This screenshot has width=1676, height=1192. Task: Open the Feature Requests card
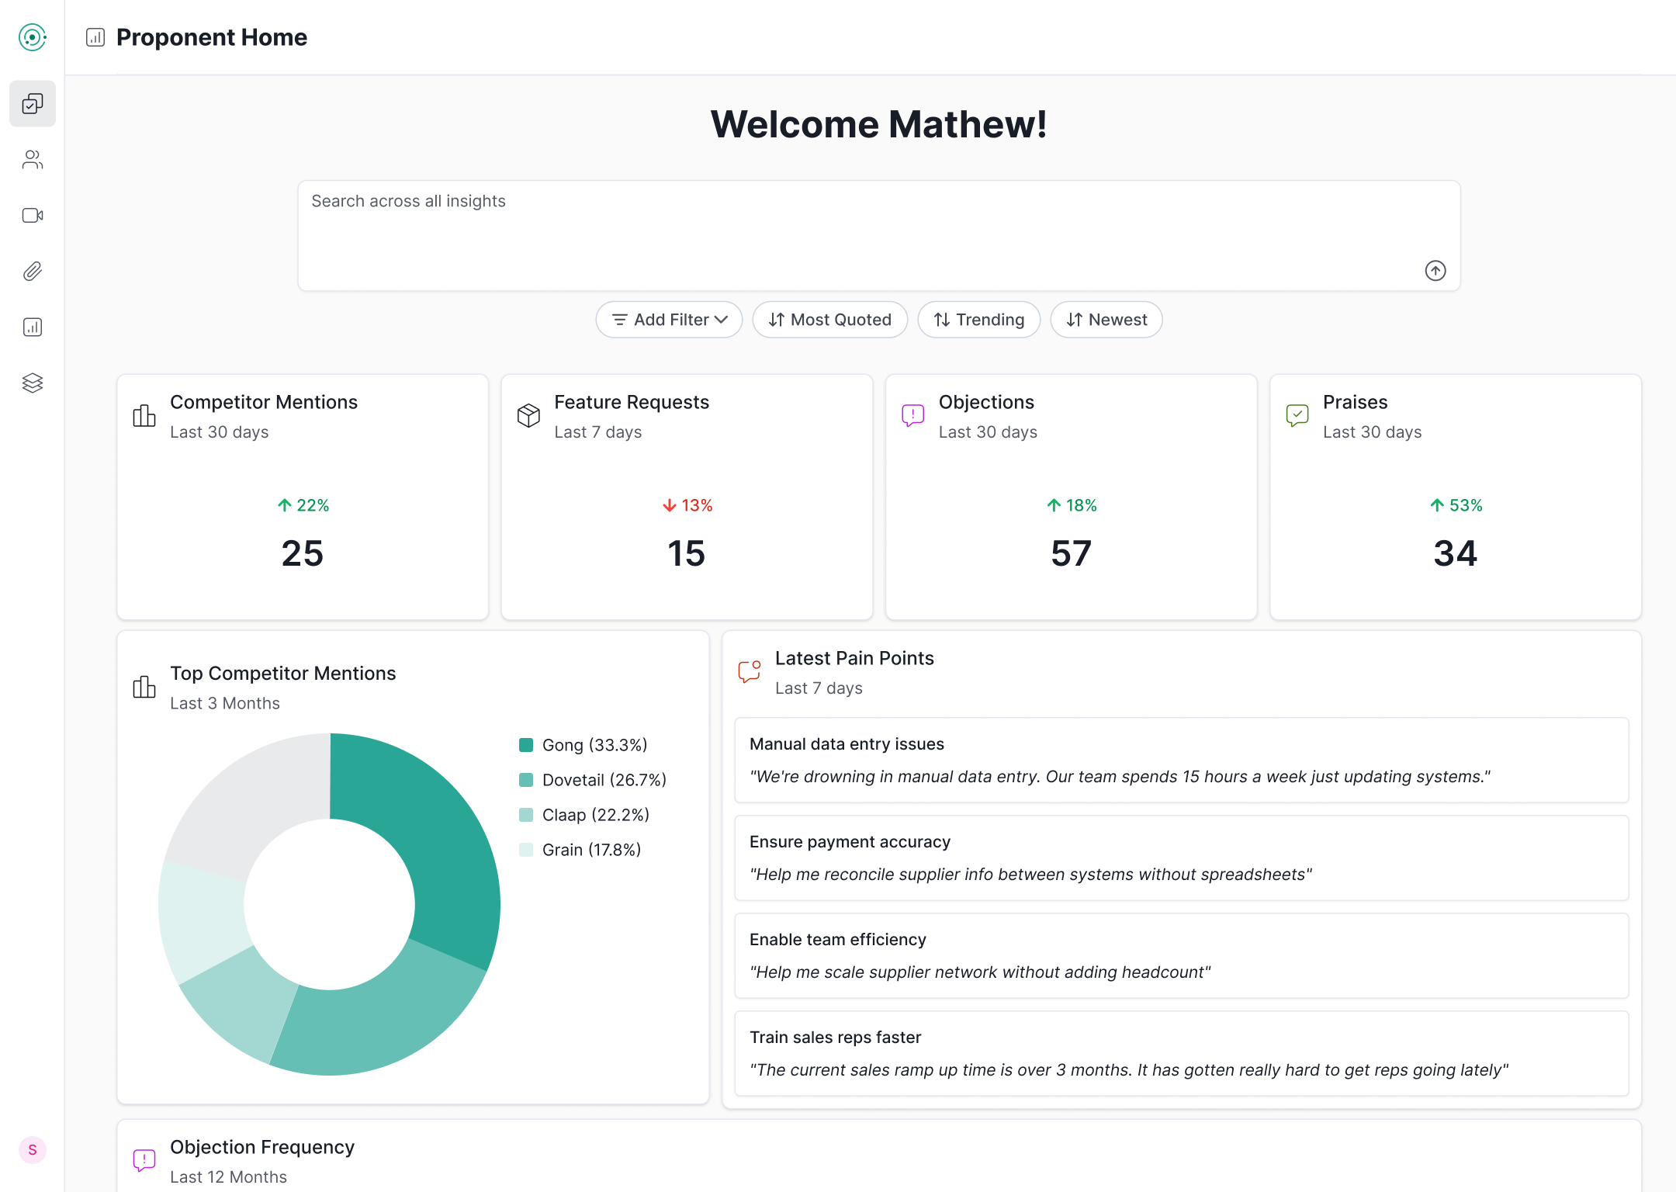coord(687,497)
